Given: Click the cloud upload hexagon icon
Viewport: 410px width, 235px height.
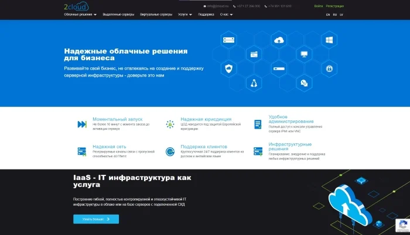Looking at the screenshot, I should pyautogui.click(x=279, y=40).
